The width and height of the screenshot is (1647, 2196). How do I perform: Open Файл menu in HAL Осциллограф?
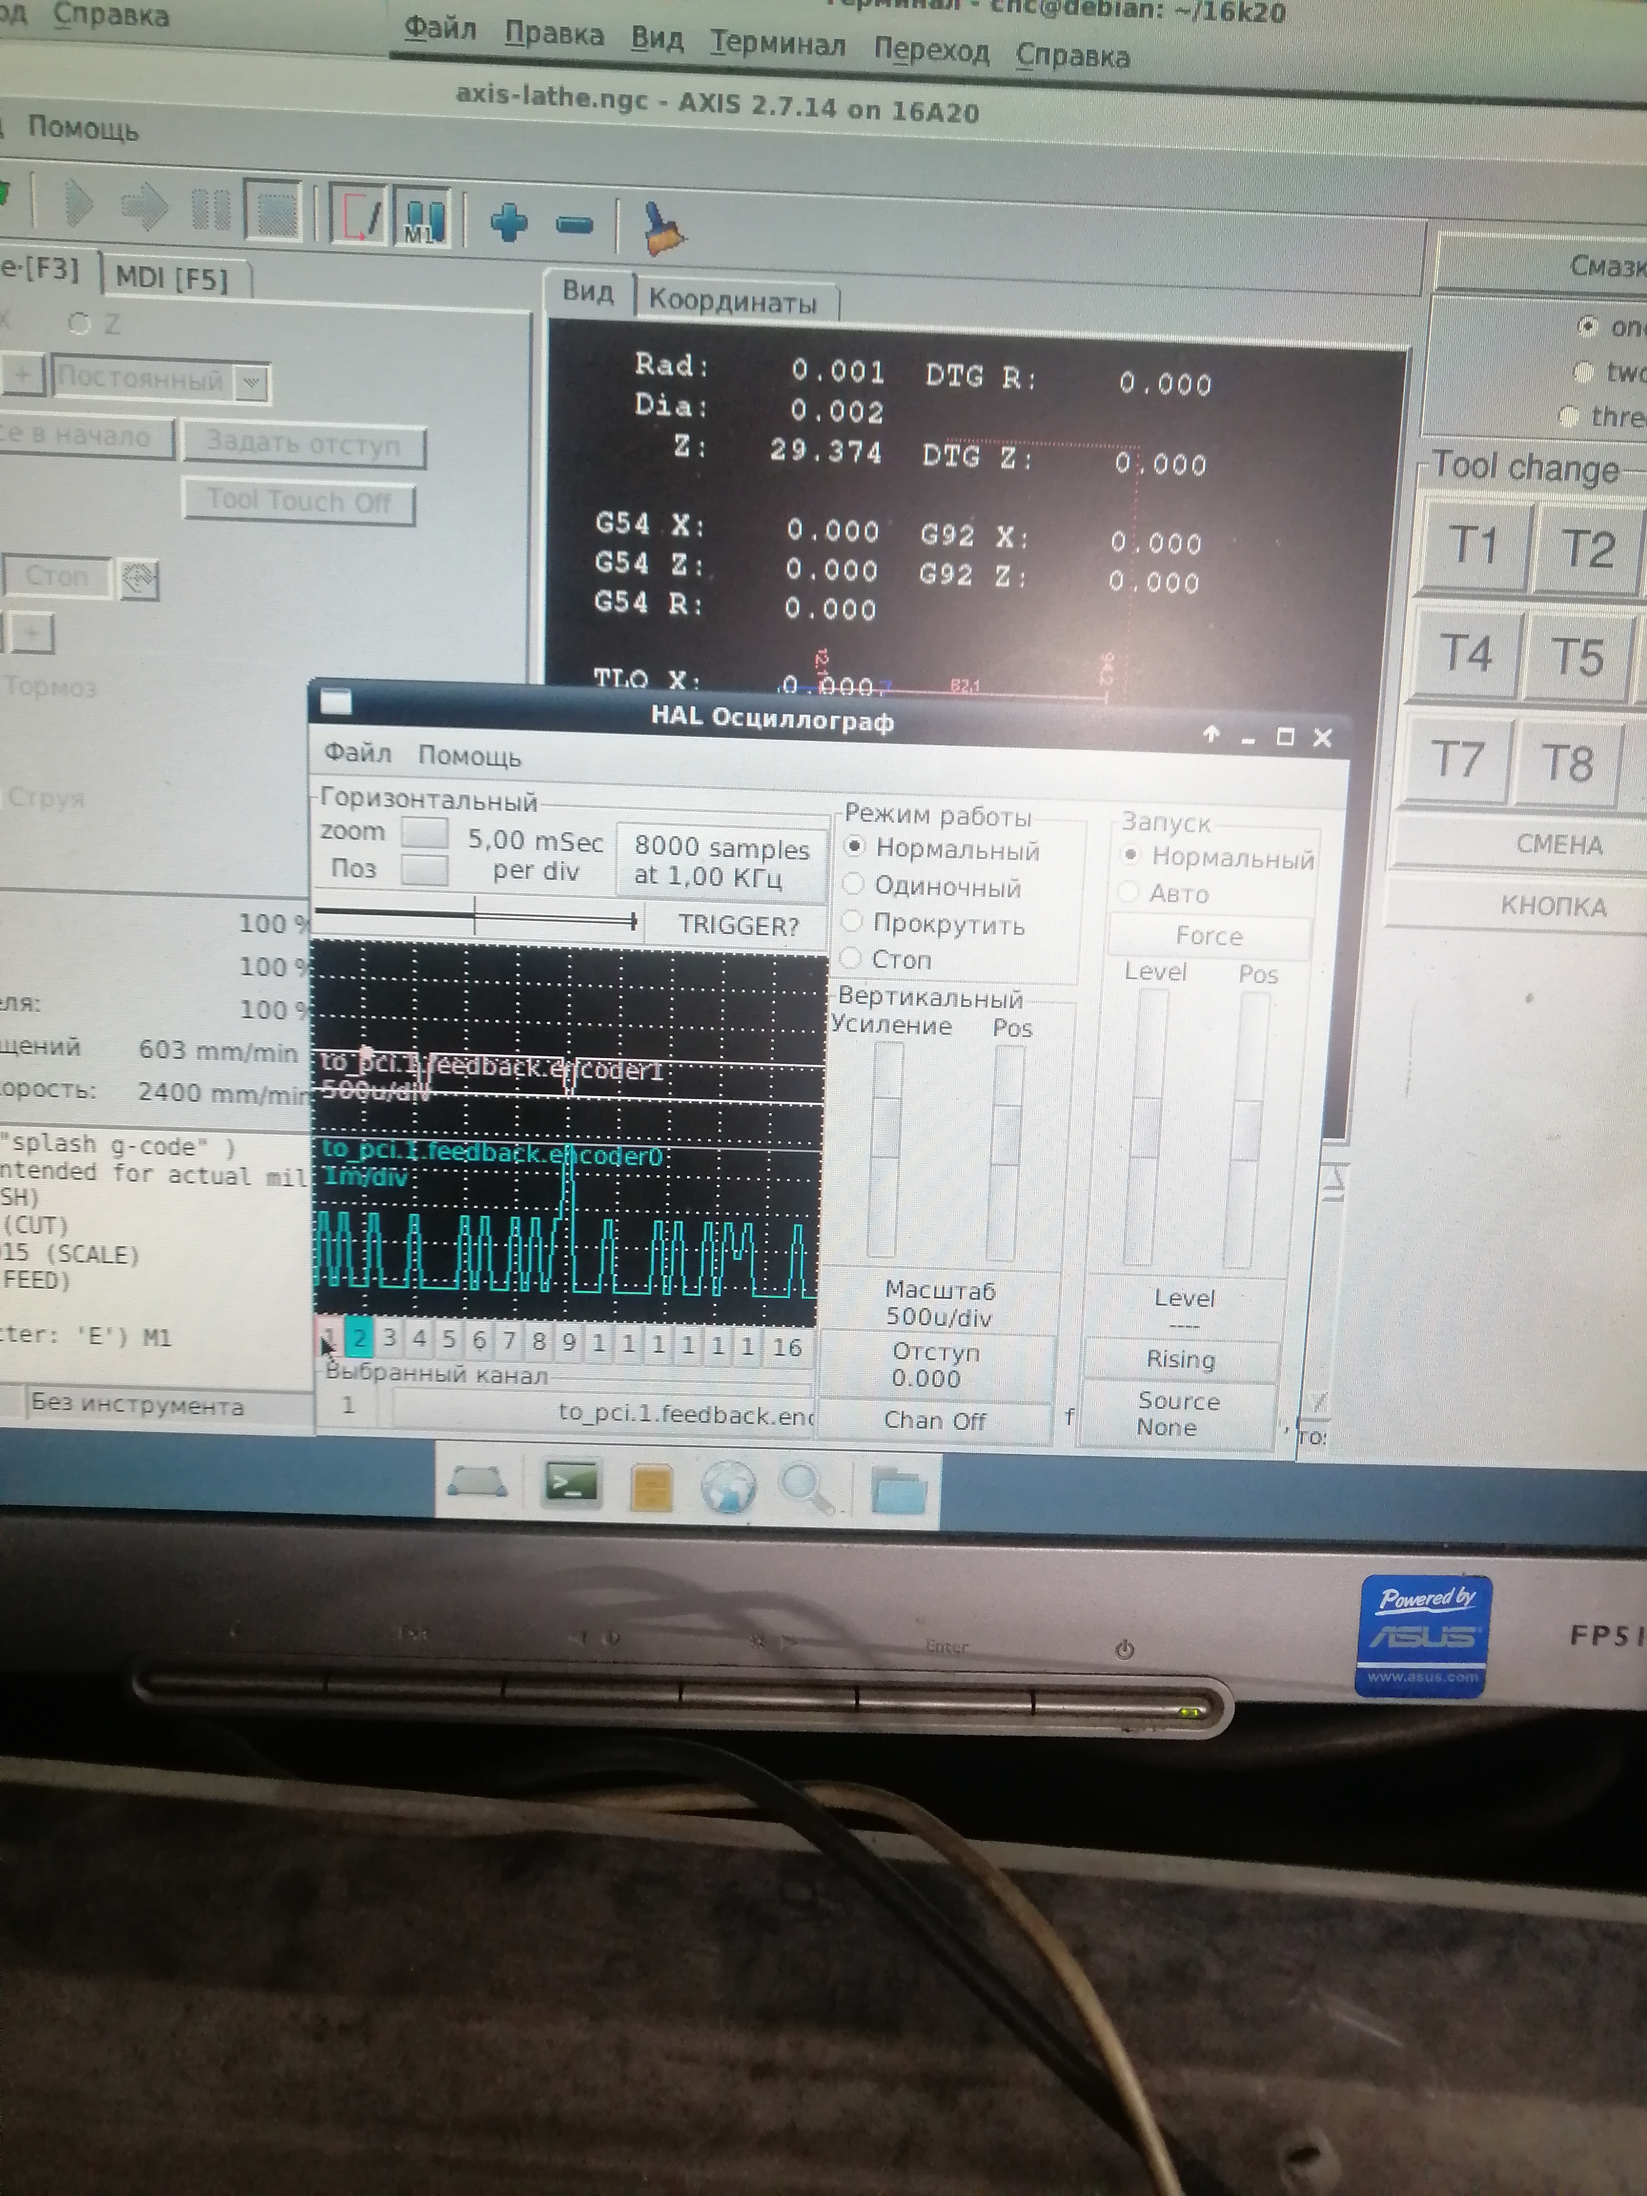click(x=357, y=753)
